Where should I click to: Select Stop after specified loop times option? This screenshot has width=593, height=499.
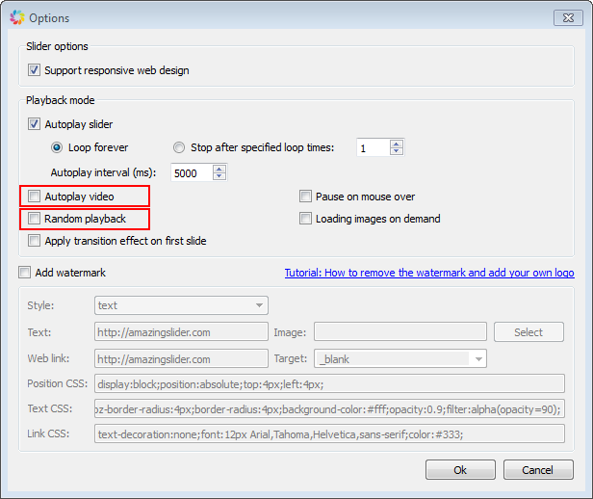(179, 147)
